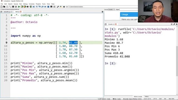Image resolution: width=178 pixels, height=100 pixels.
Task: Click Run cell and advance icon
Action: (25, 7)
